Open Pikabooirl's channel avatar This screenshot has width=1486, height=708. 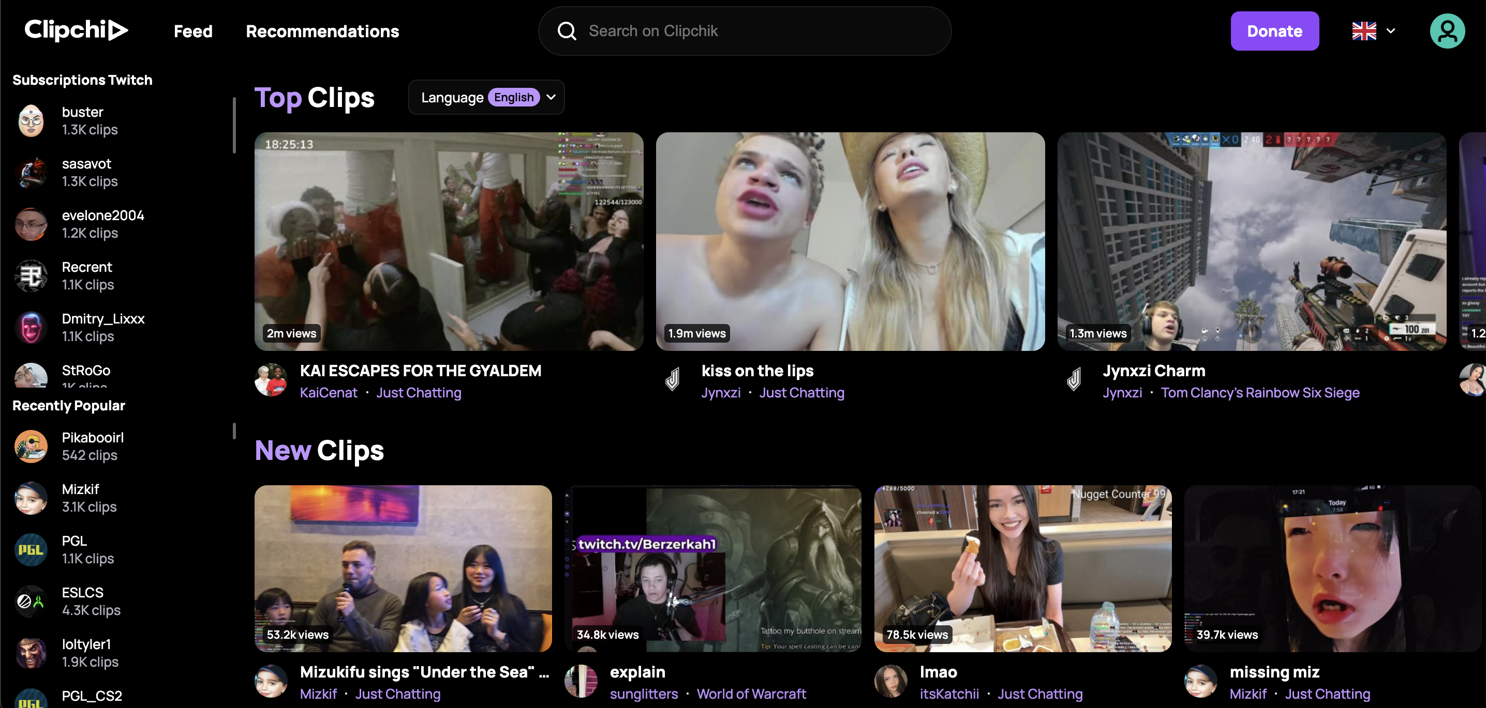[x=31, y=447]
